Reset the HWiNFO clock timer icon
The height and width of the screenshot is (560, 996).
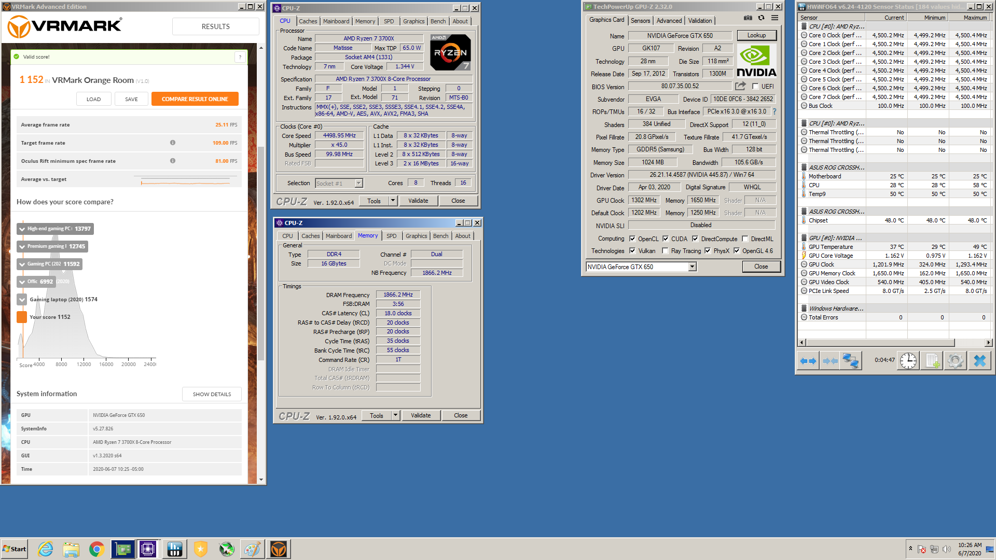(x=908, y=361)
